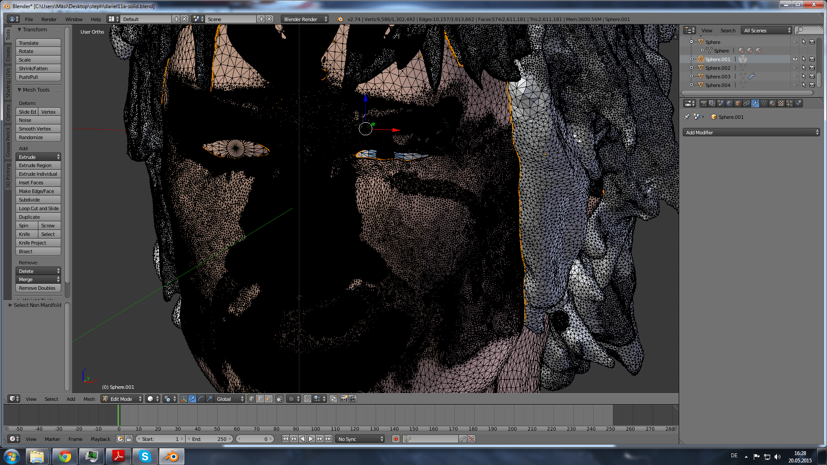Open the Object properties cube tab
The image size is (827, 465).
tap(737, 103)
